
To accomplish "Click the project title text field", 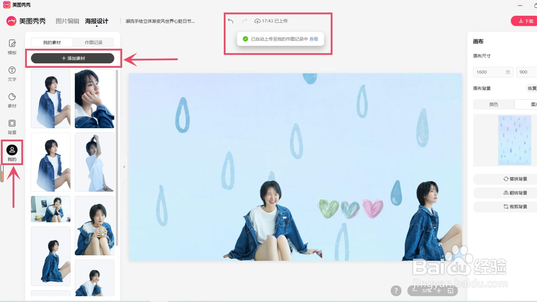I will point(160,21).
